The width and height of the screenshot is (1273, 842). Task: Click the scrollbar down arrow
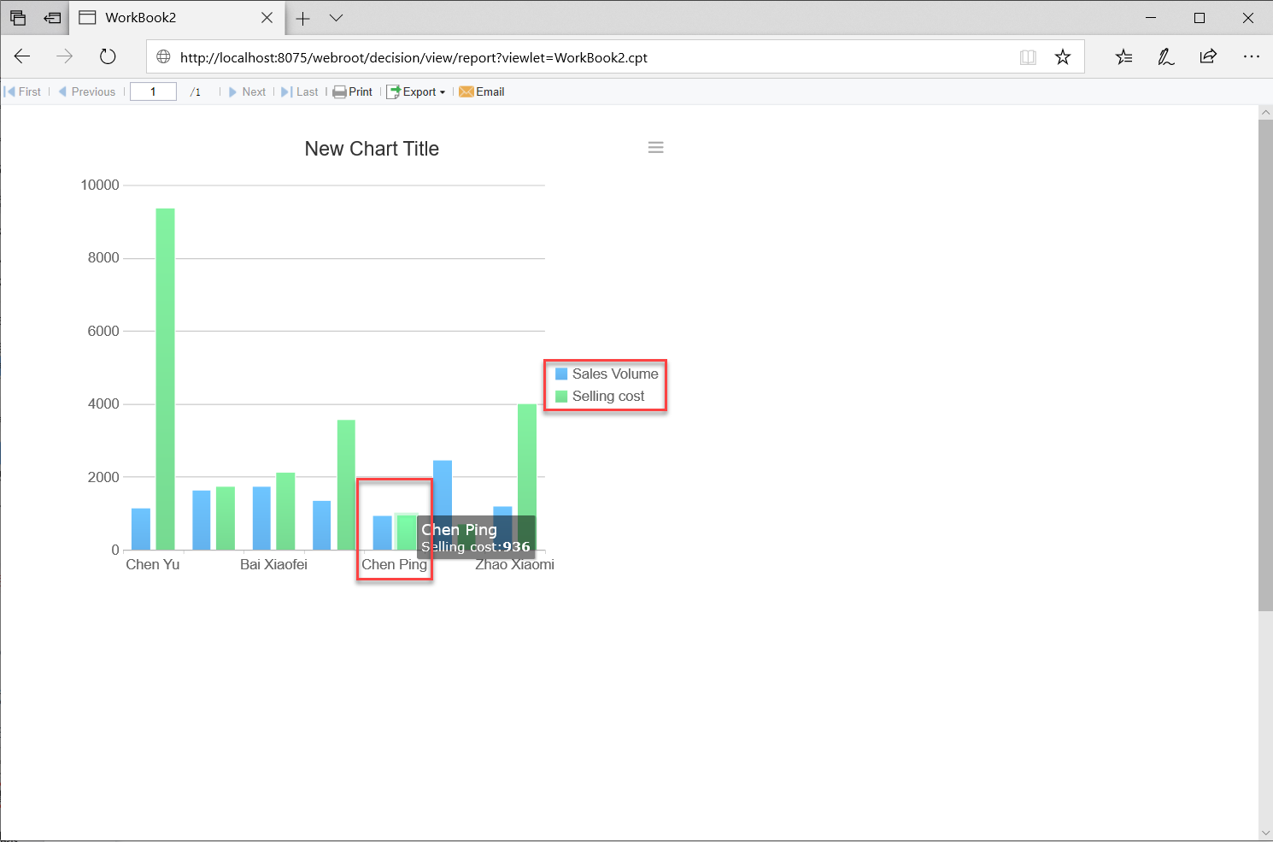(1265, 833)
